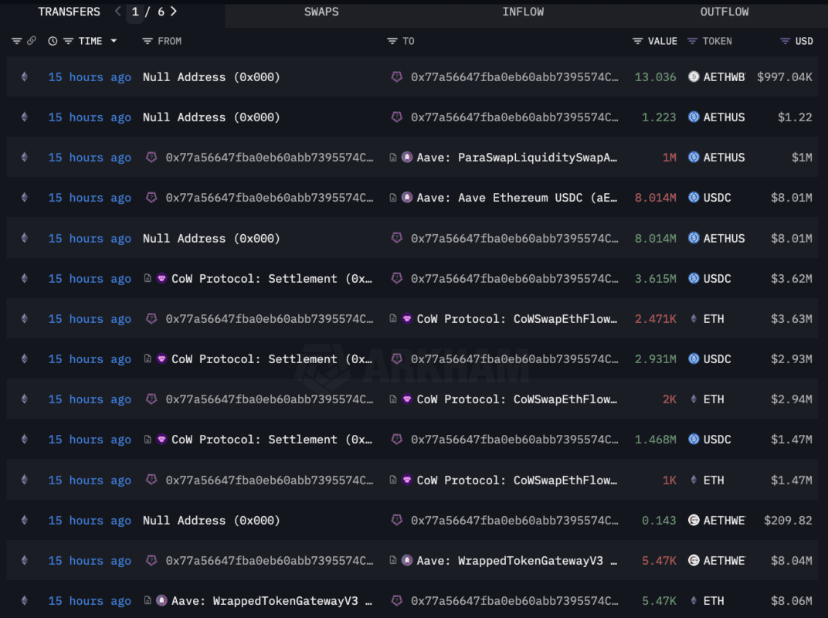The image size is (828, 618).
Task: Click CoW logo beside CoWSwapEthFlow in 2K row
Action: tap(406, 399)
